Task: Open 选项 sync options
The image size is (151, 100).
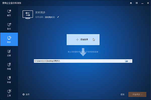Action: point(26,94)
